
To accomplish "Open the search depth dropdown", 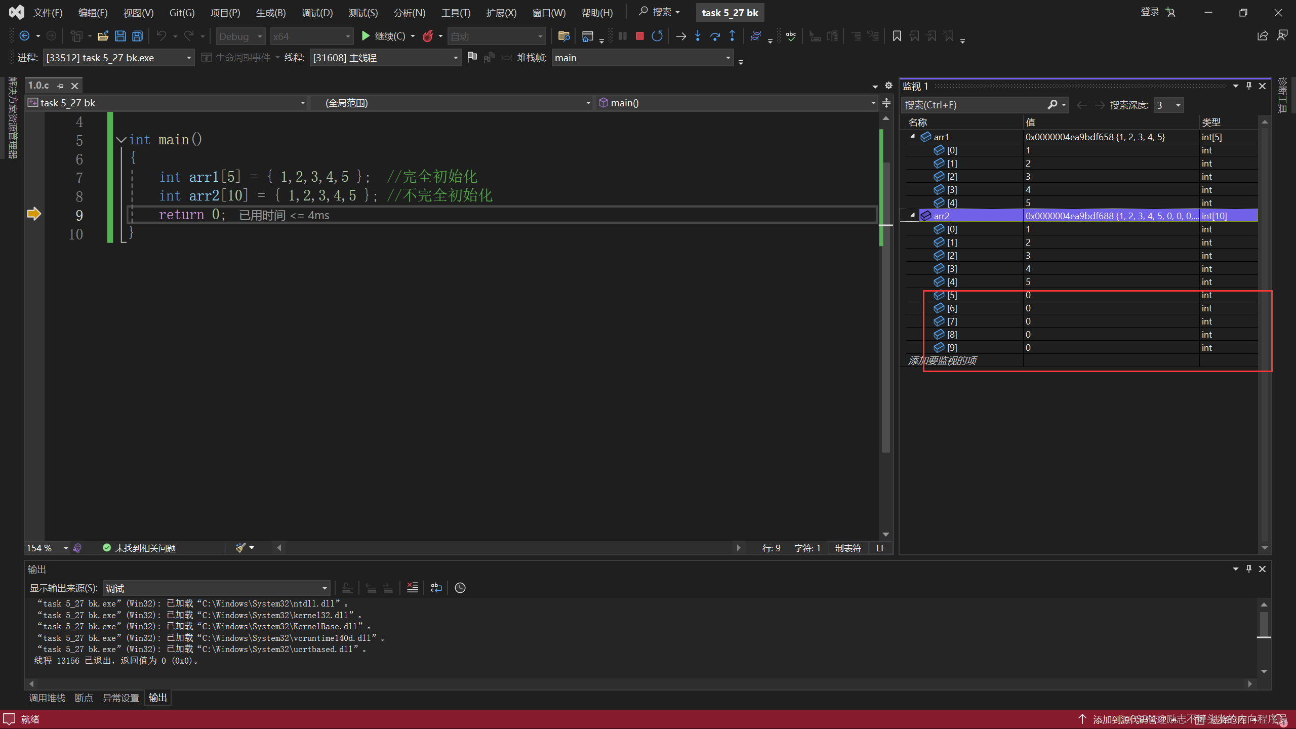I will [1168, 105].
